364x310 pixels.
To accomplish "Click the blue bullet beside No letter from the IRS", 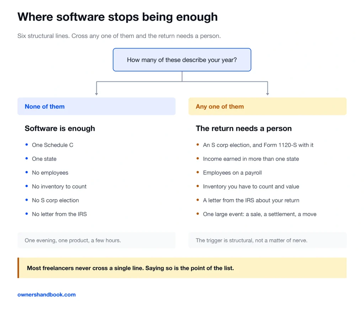I will click(x=27, y=214).
